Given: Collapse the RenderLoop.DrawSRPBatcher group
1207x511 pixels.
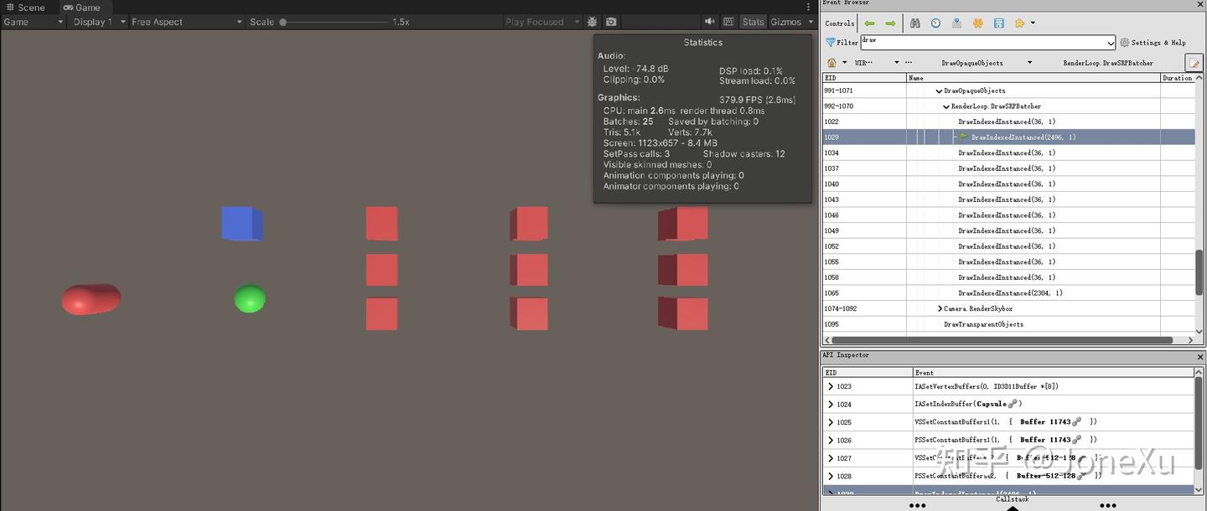Looking at the screenshot, I should (945, 106).
